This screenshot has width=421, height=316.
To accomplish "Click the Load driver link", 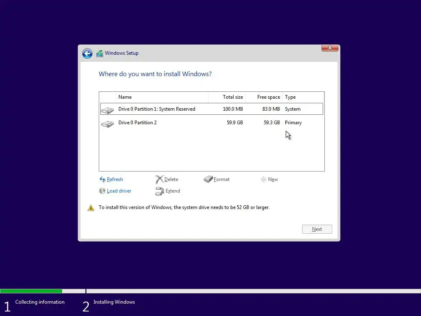I will 119,191.
